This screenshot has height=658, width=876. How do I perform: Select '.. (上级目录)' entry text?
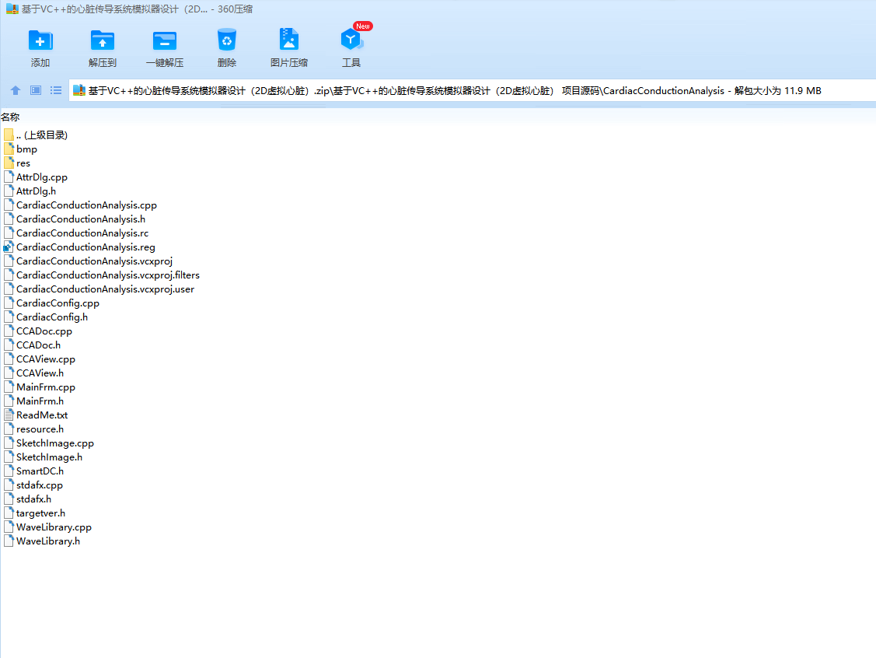click(42, 135)
